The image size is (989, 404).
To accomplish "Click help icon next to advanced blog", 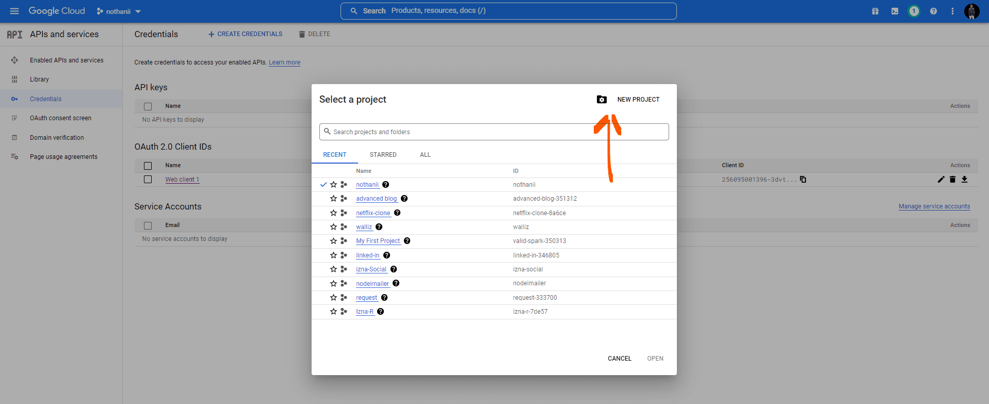I will point(404,198).
